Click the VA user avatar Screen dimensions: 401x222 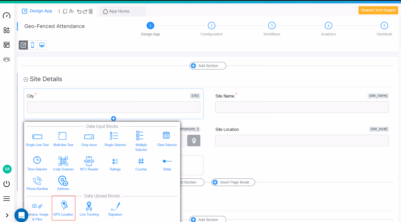point(7,169)
